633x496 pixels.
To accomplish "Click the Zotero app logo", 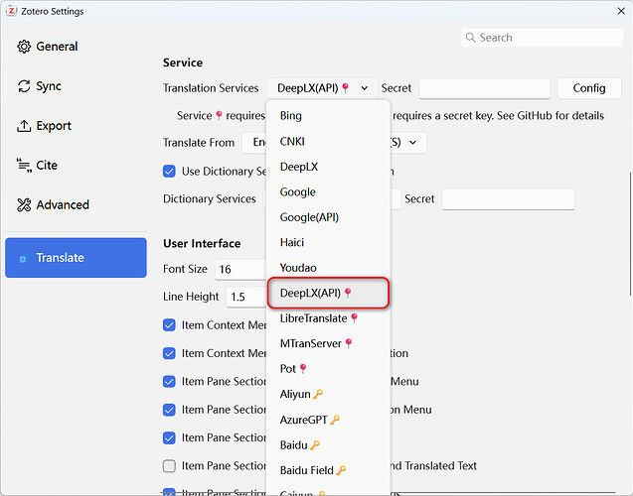I will [11, 11].
